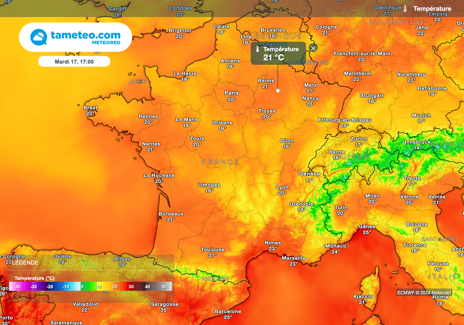Click the date label Mardi 17, 17:00

pyautogui.click(x=74, y=61)
